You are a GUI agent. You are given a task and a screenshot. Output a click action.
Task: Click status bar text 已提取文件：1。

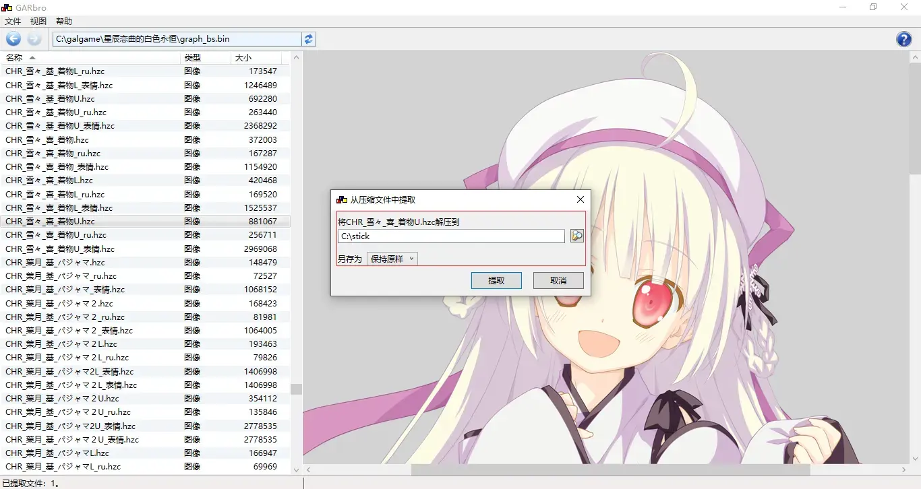coord(32,483)
